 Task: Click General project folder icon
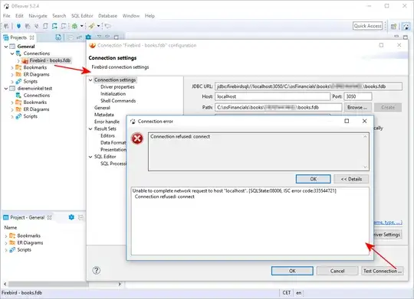click(12, 47)
